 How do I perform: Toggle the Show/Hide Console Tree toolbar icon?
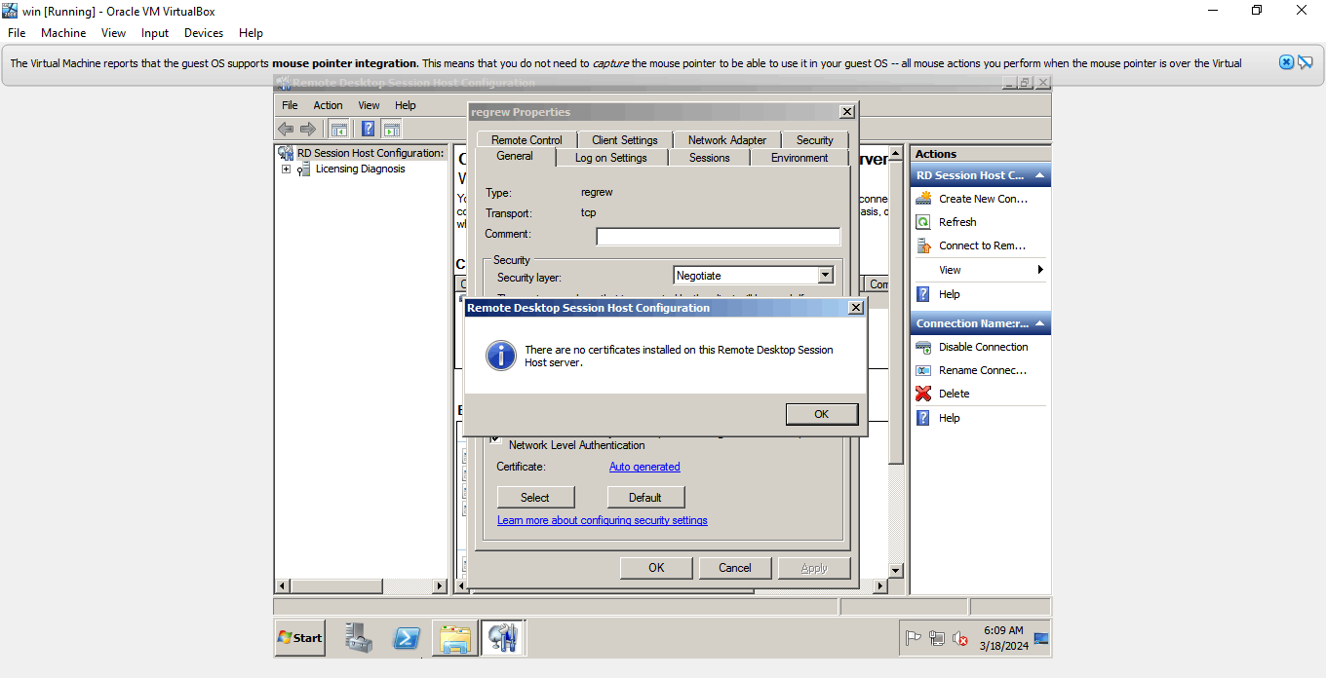point(339,129)
